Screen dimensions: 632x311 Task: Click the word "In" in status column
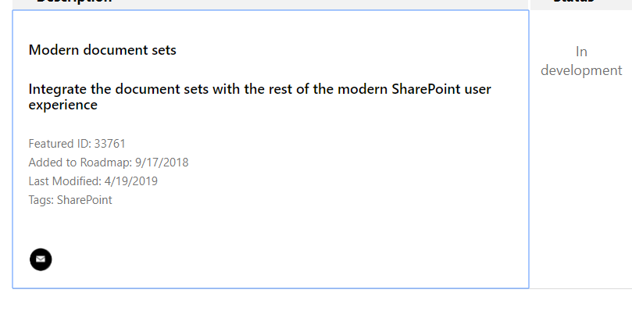coord(581,52)
